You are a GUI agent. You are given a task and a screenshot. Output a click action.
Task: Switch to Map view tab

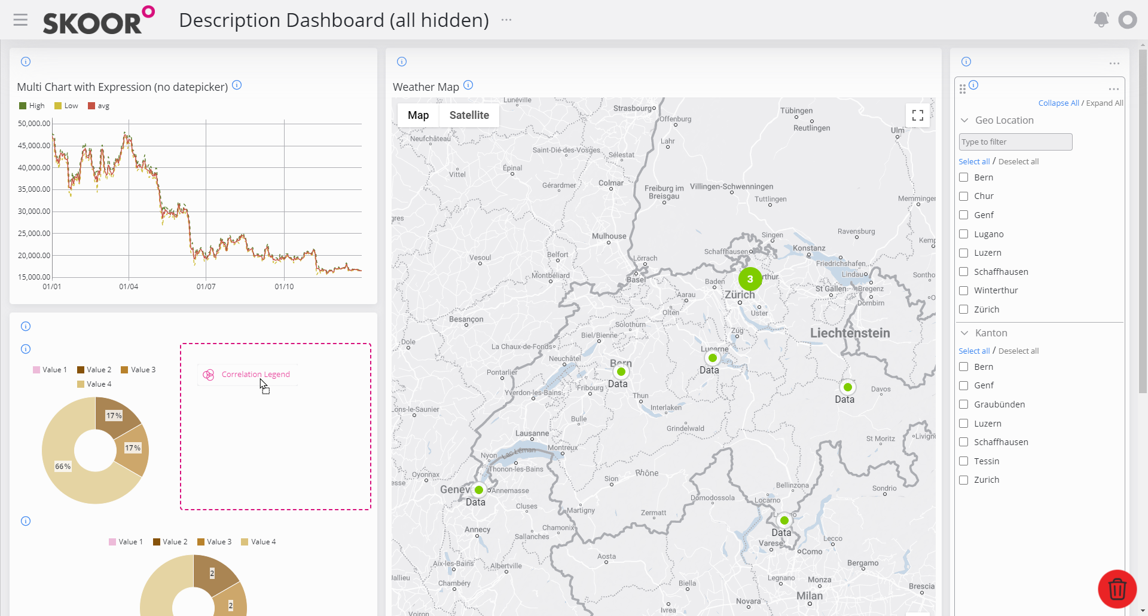pyautogui.click(x=419, y=115)
